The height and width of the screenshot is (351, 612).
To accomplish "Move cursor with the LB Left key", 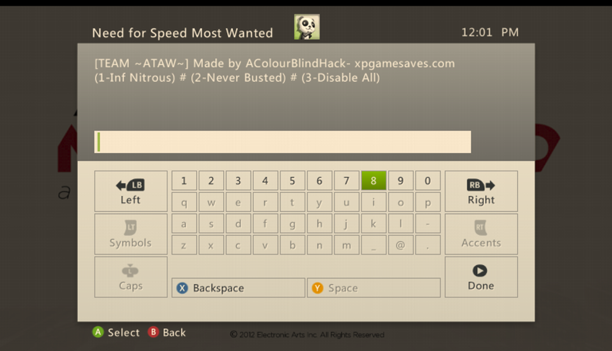I will click(x=131, y=191).
